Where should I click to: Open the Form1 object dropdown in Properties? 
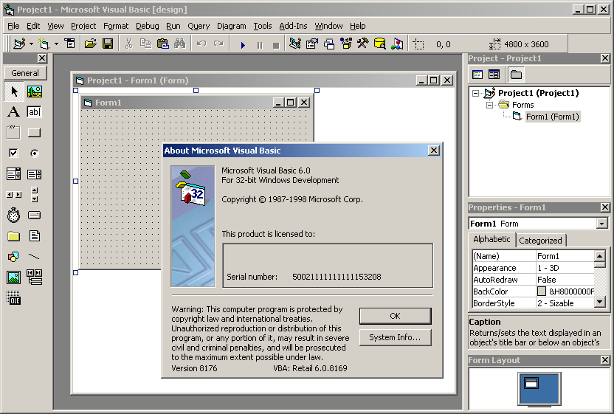[x=602, y=224]
